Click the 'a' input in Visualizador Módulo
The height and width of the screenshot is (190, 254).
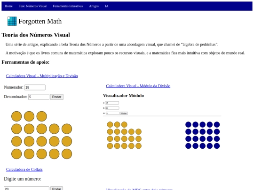[x=112, y=103]
